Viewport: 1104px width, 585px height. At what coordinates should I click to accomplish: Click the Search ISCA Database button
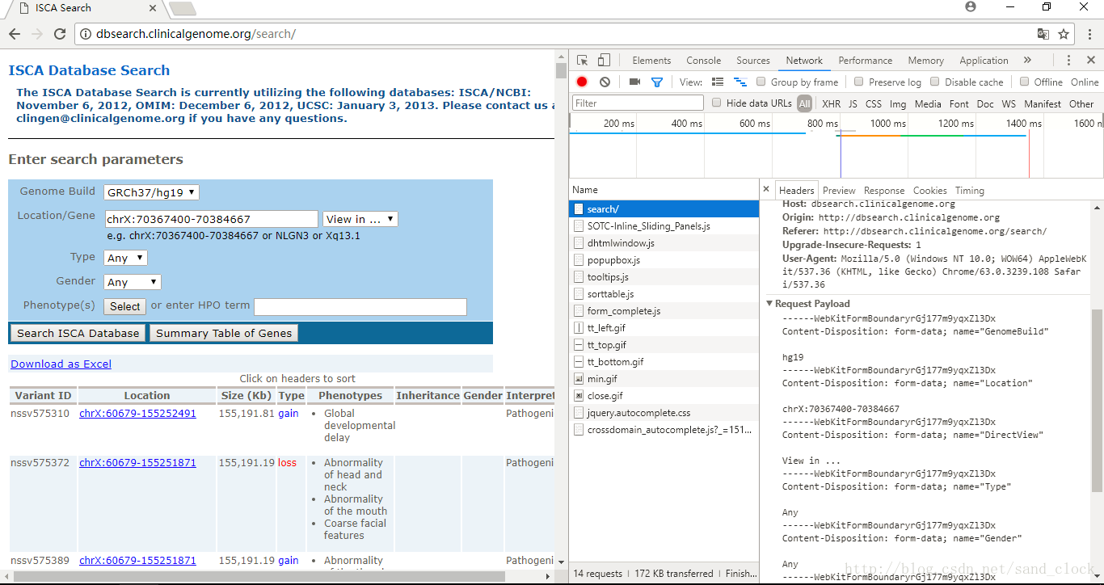coord(78,333)
